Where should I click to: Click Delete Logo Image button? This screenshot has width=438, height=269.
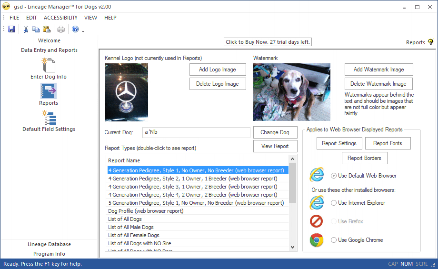point(218,84)
